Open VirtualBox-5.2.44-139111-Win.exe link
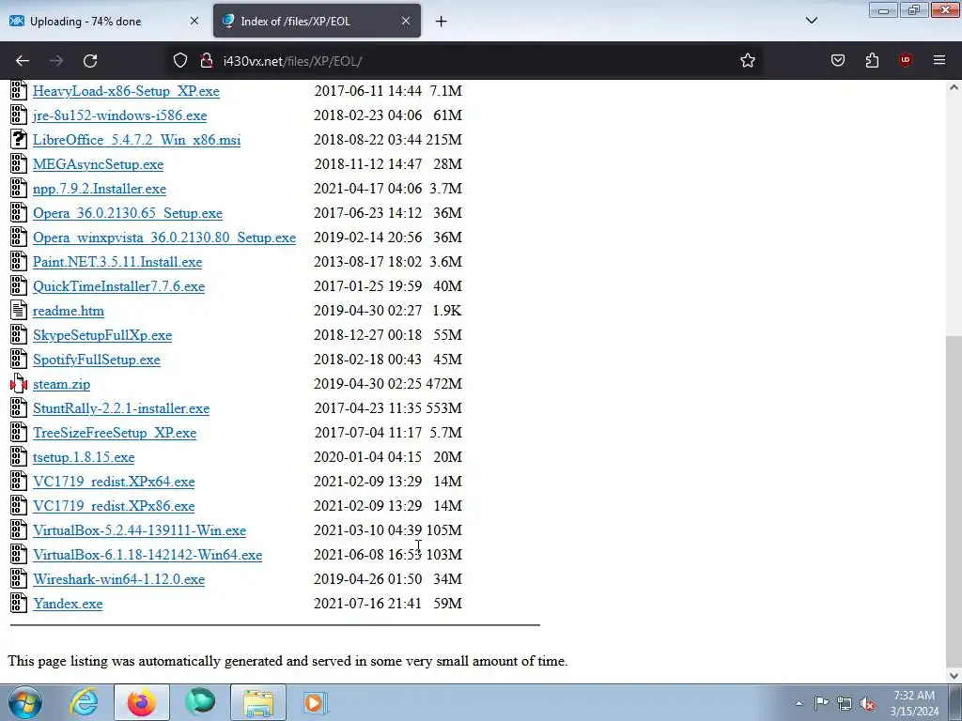Image resolution: width=962 pixels, height=721 pixels. point(139,530)
